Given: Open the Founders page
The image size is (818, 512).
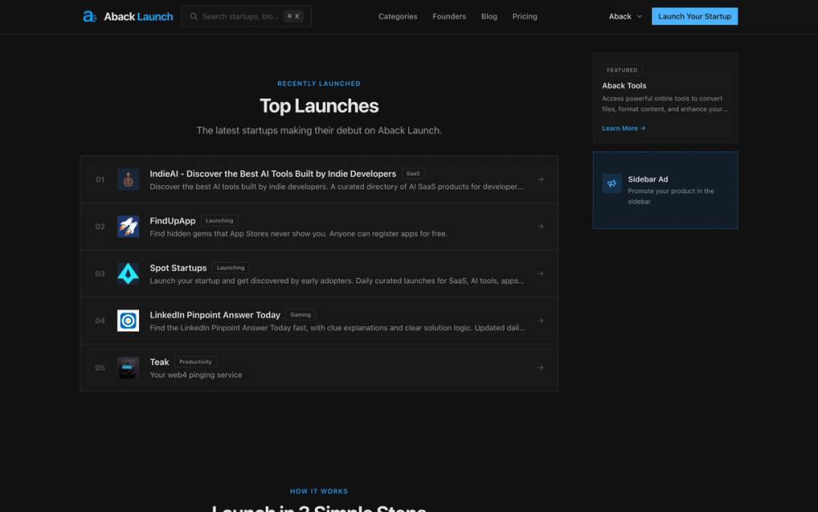Looking at the screenshot, I should (x=449, y=16).
